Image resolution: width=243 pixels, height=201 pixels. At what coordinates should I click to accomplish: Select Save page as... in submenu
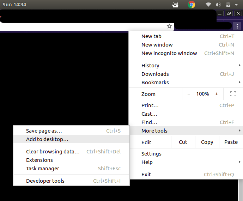tap(71, 131)
